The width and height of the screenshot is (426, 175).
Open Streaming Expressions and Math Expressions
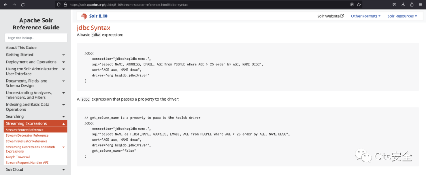coord(30,149)
